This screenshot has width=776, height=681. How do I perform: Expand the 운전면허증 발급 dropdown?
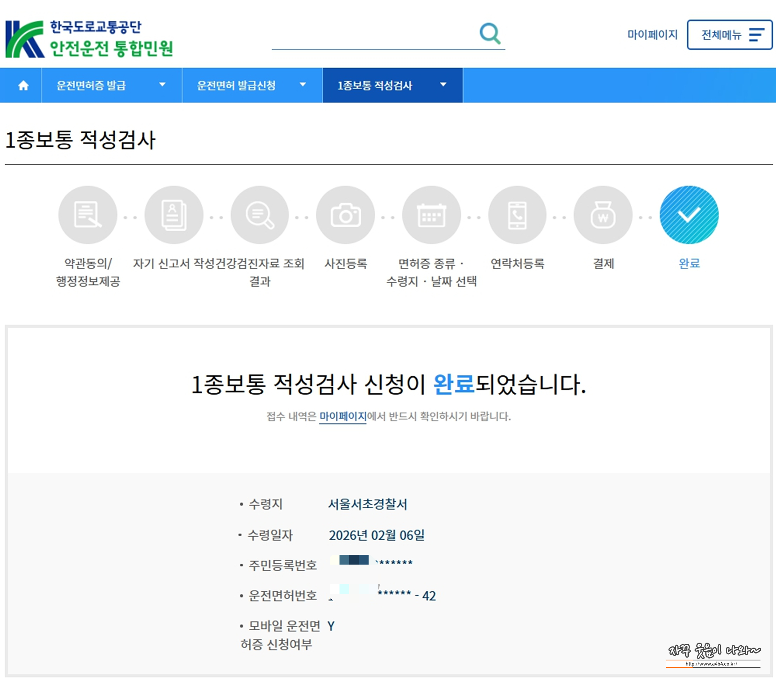pos(111,85)
